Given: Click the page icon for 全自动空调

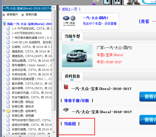Looking at the screenshot, I should 8,70.
